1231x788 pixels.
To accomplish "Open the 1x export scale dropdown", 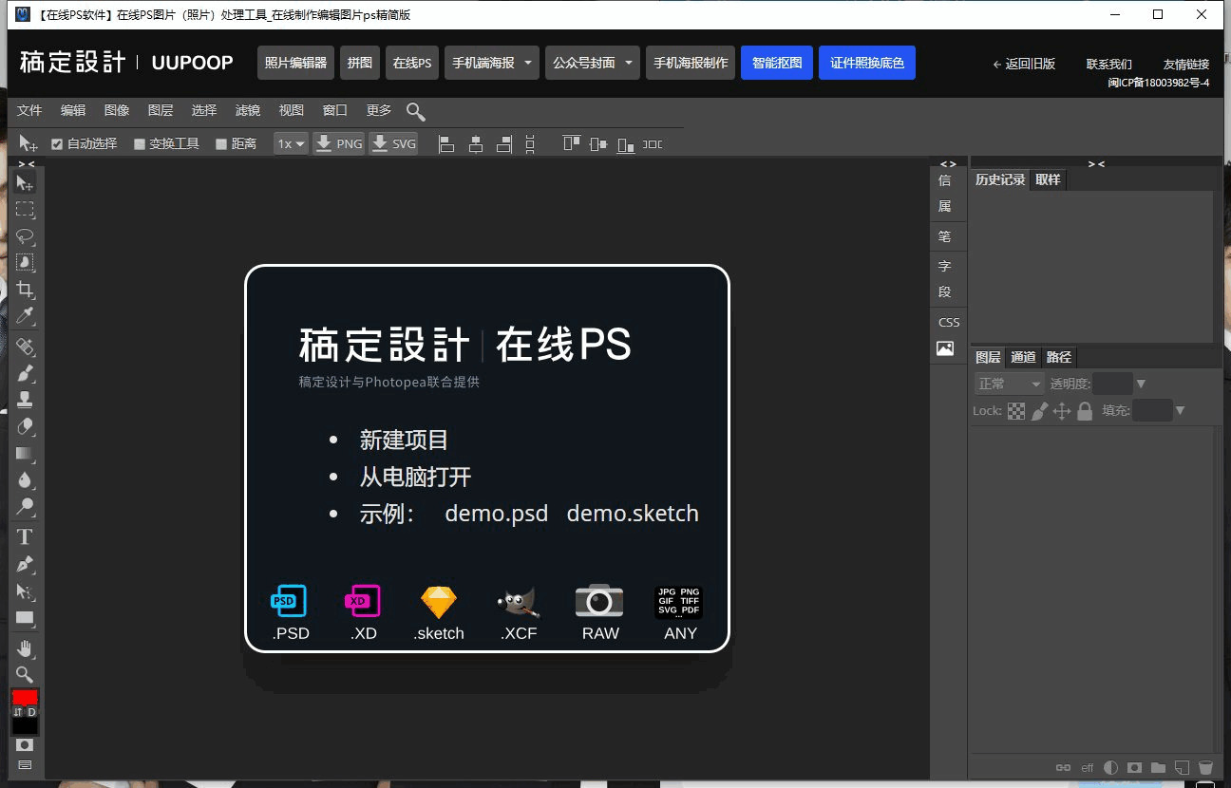I will 291,144.
